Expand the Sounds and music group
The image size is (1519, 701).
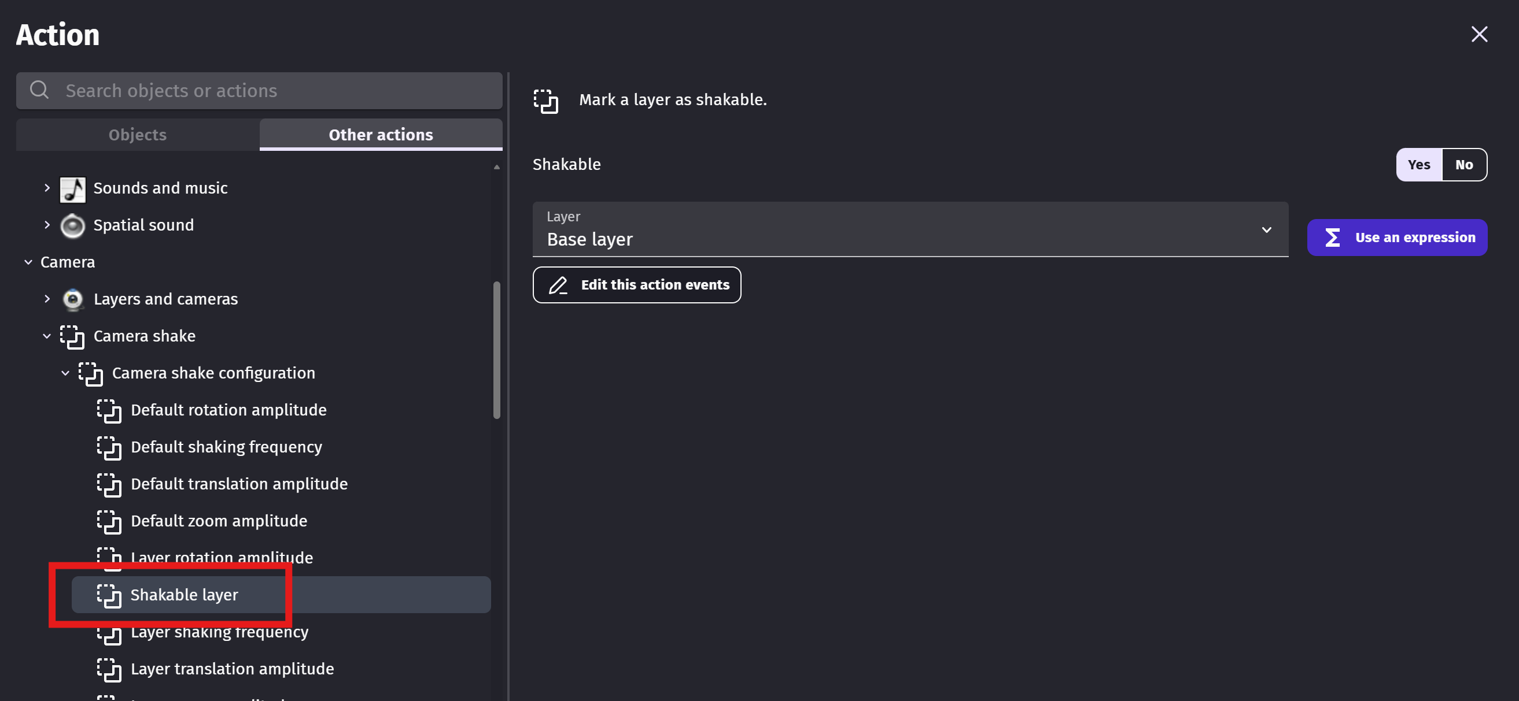pos(47,188)
